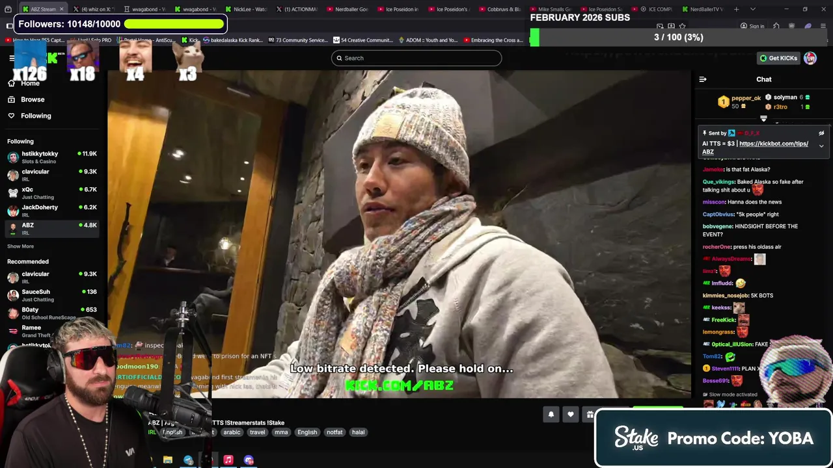This screenshot has width=833, height=468.
Task: Open the pink music app icon on the taskbar
Action: tap(228, 460)
